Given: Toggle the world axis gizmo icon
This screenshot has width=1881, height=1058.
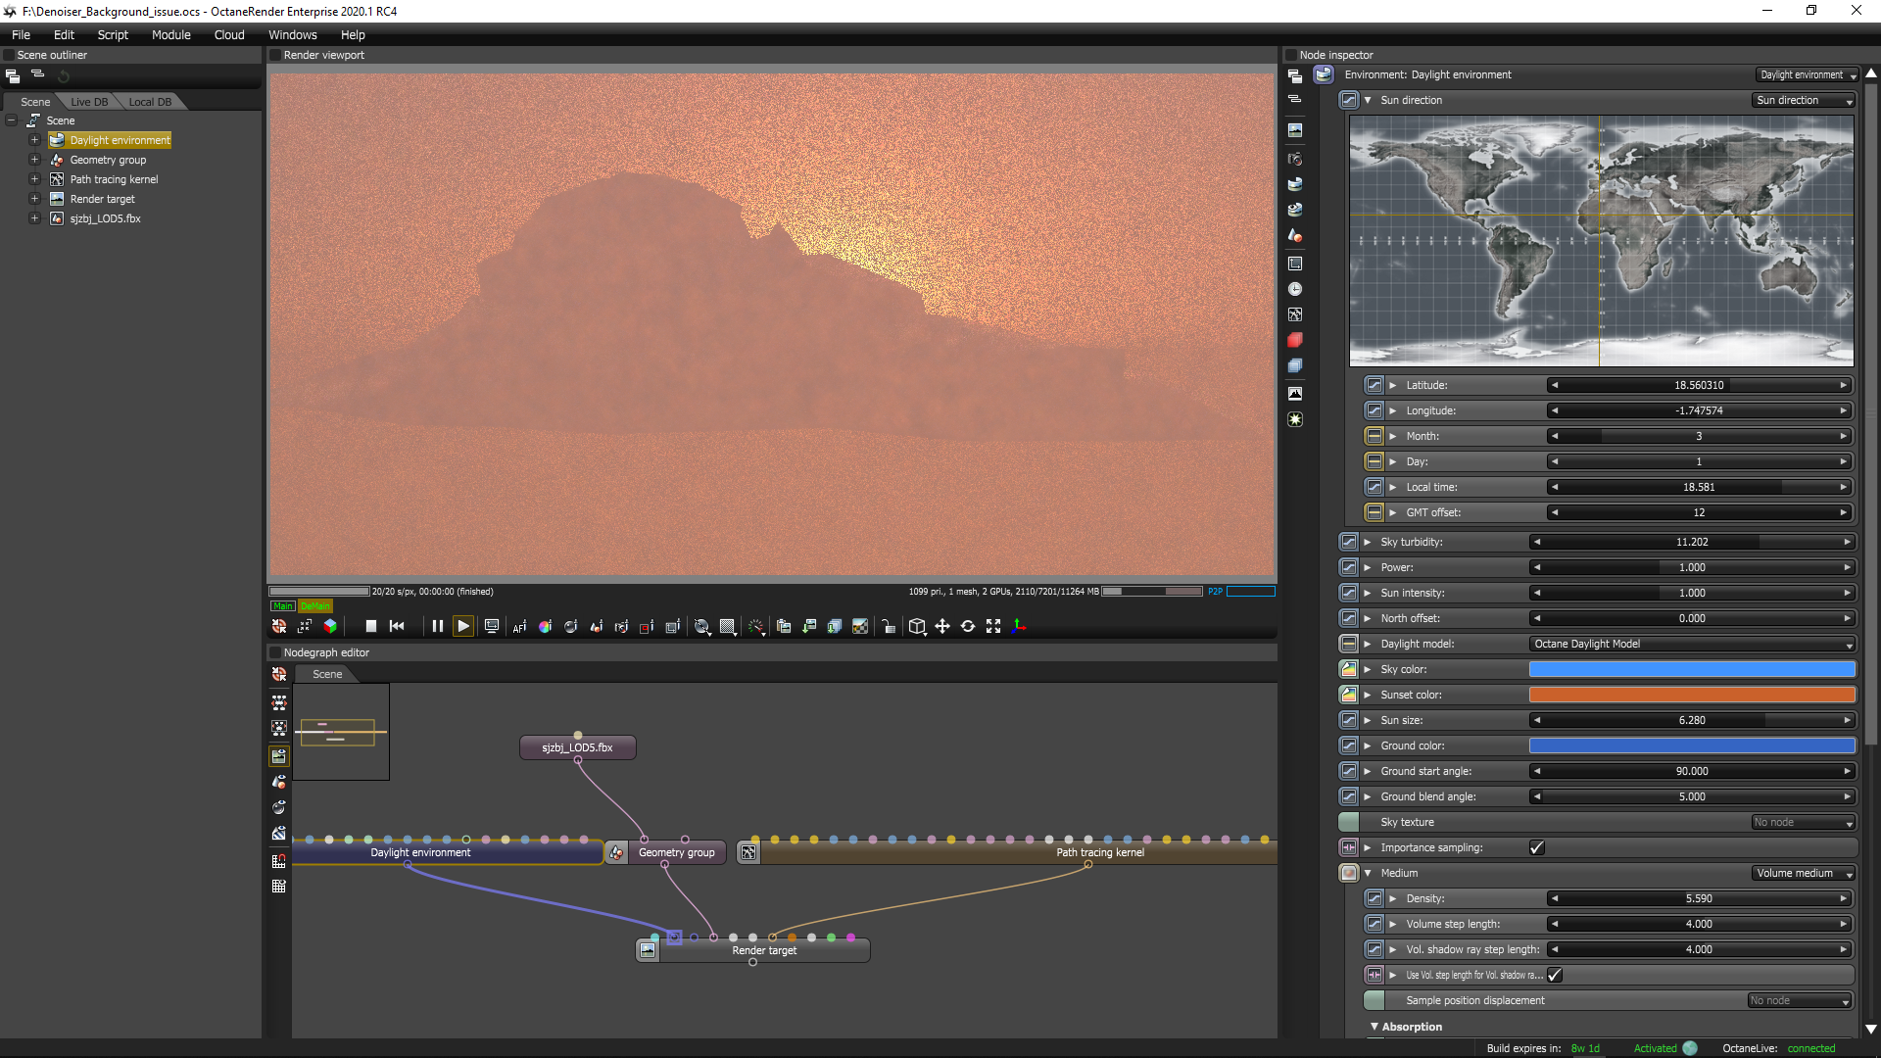Looking at the screenshot, I should 1019,626.
